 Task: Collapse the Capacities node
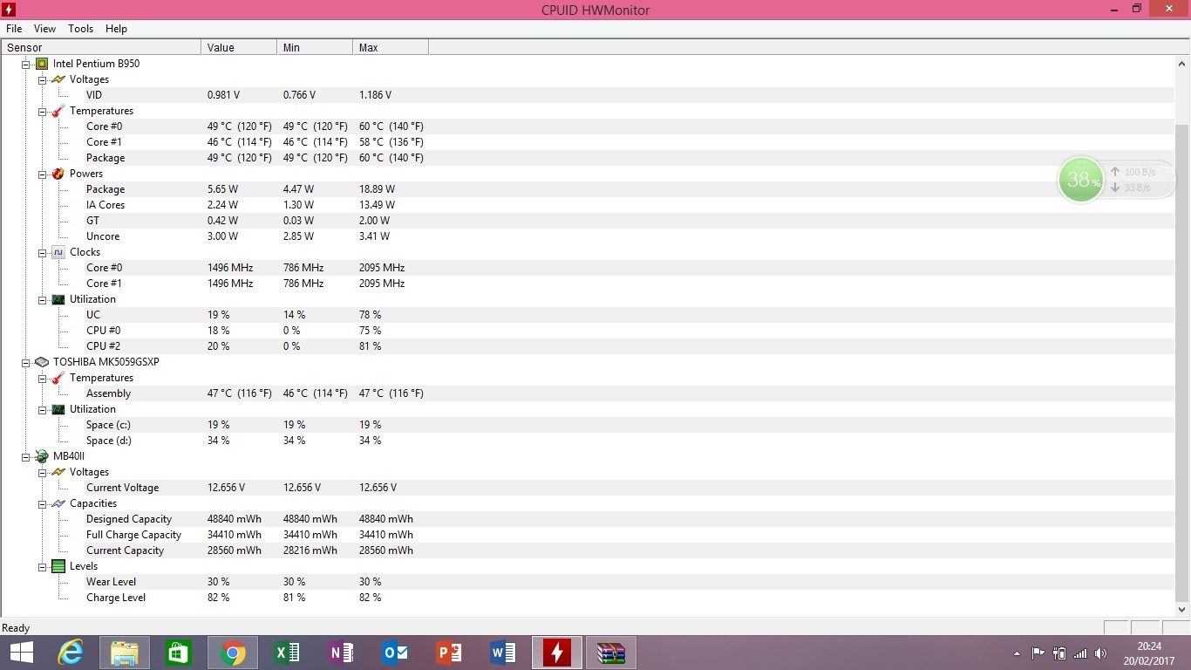coord(43,503)
